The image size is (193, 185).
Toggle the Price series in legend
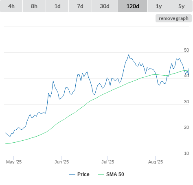tap(83, 174)
